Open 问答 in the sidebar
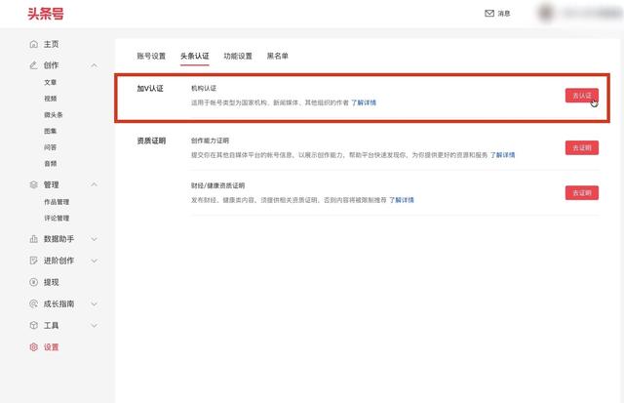Image resolution: width=624 pixels, height=403 pixels. click(x=50, y=147)
